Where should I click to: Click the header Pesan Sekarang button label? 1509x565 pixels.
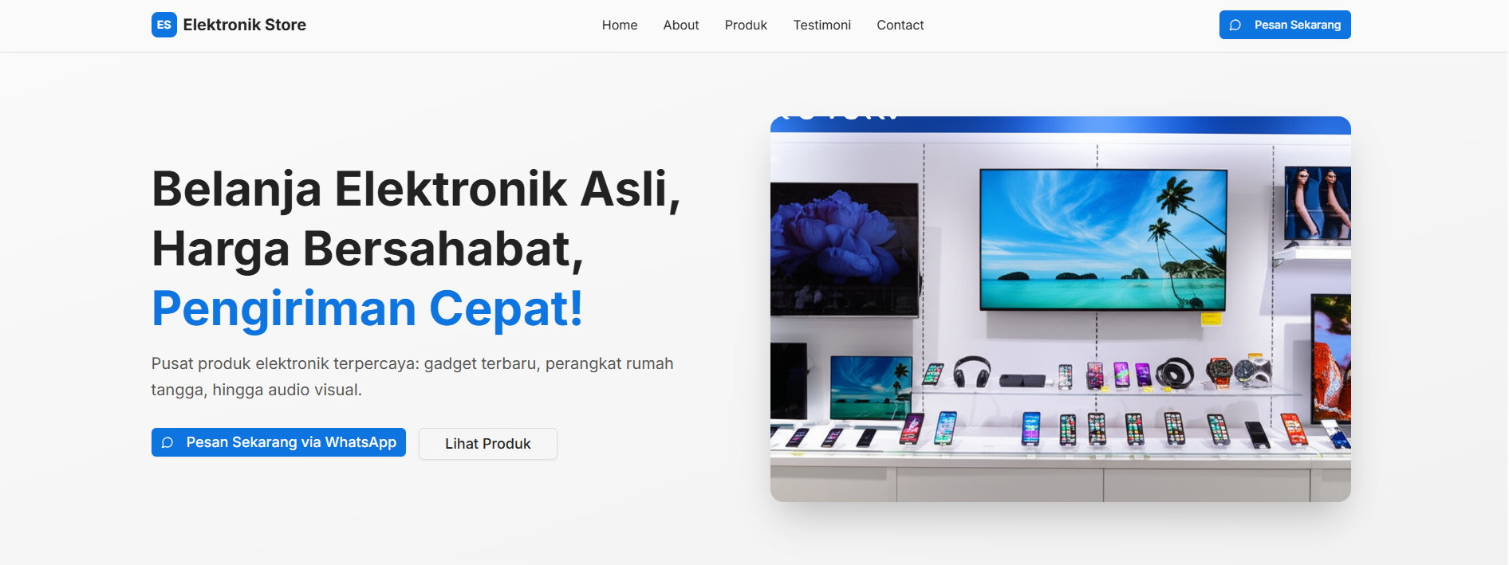click(x=1298, y=25)
